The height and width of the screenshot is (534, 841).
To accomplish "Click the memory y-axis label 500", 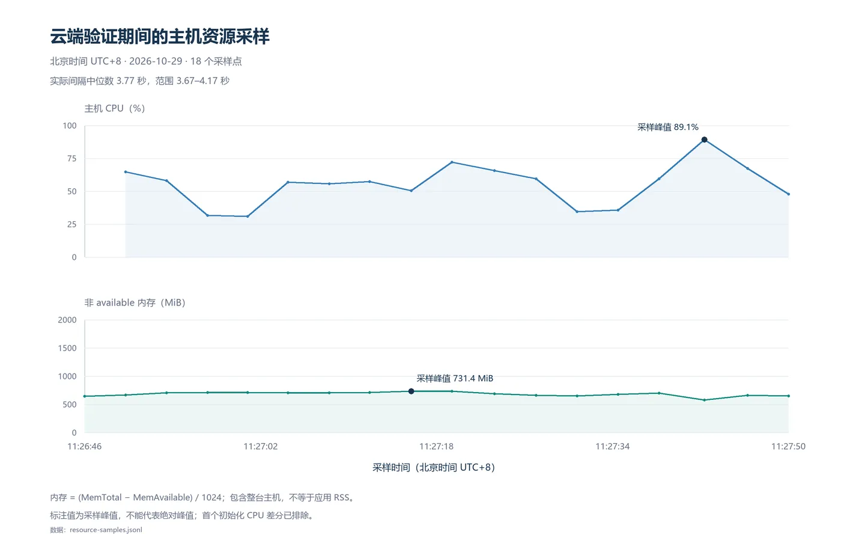I will [x=70, y=405].
